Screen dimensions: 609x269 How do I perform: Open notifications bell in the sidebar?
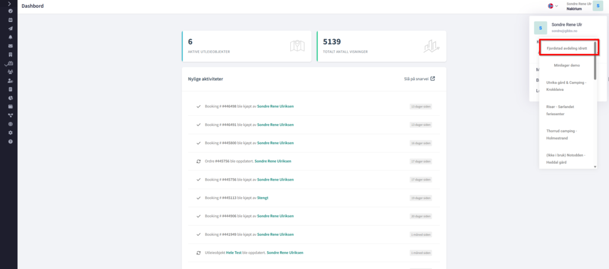click(10, 37)
